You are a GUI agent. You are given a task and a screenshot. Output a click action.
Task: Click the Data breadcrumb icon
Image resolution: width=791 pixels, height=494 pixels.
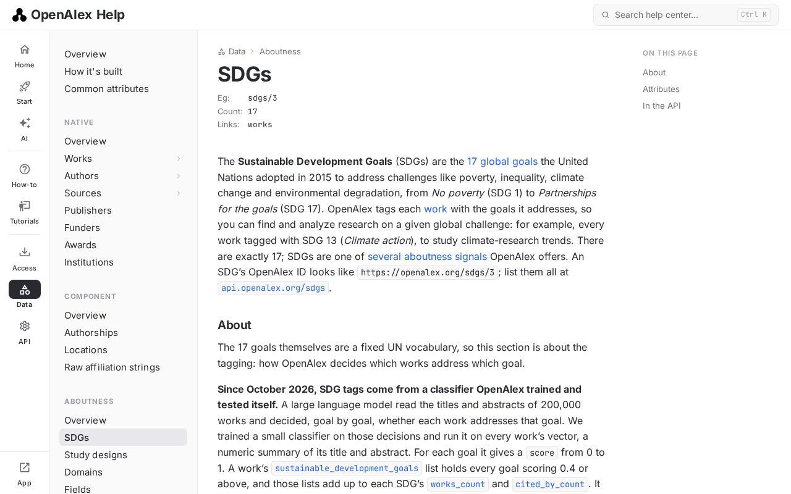pos(221,52)
